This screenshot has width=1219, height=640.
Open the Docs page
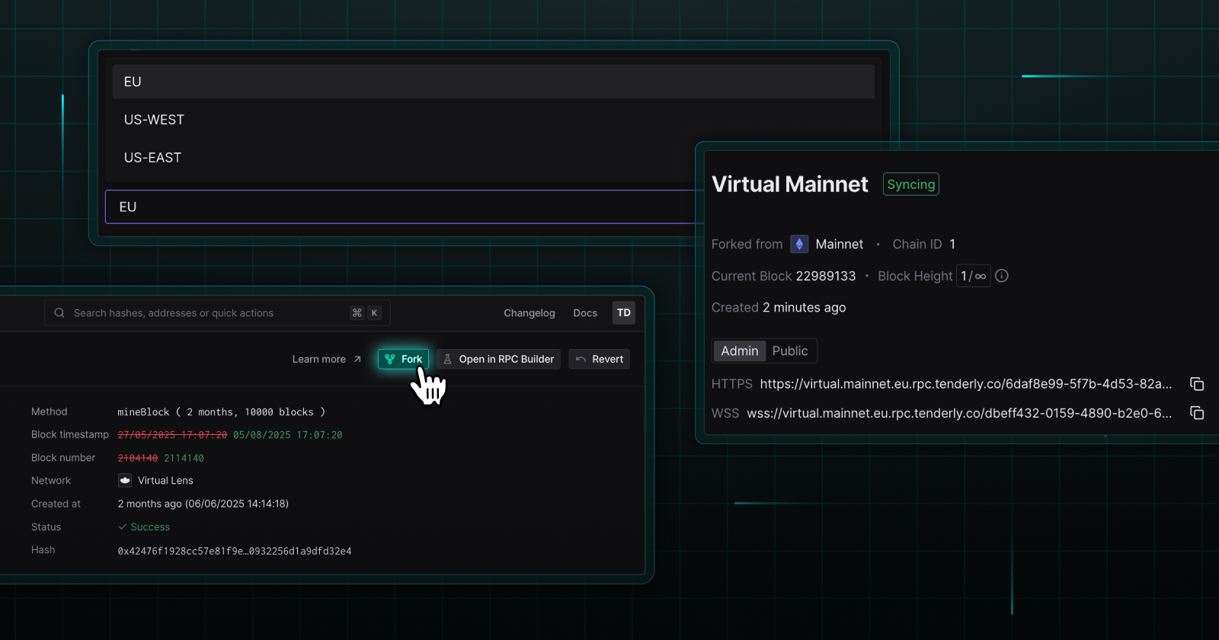(x=585, y=313)
